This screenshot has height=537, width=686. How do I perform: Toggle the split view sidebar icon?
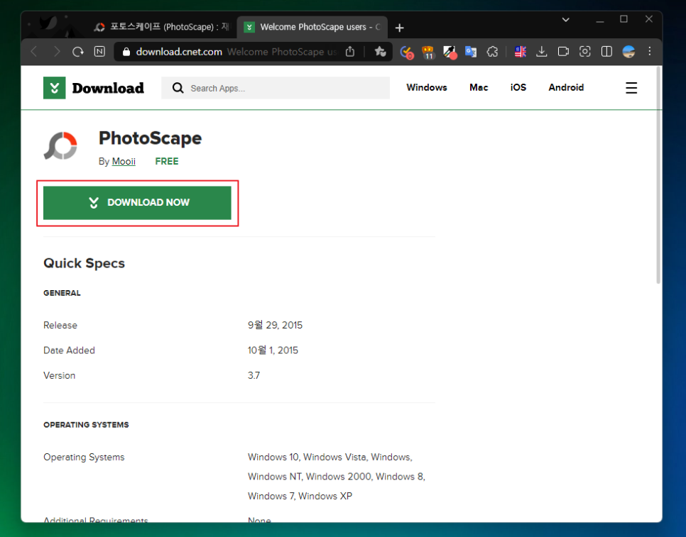tap(606, 52)
